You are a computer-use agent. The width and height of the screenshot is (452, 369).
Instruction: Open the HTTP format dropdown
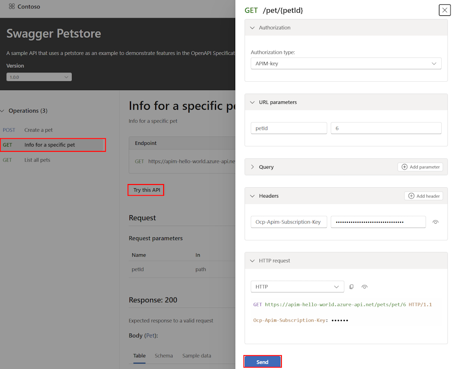[297, 286]
